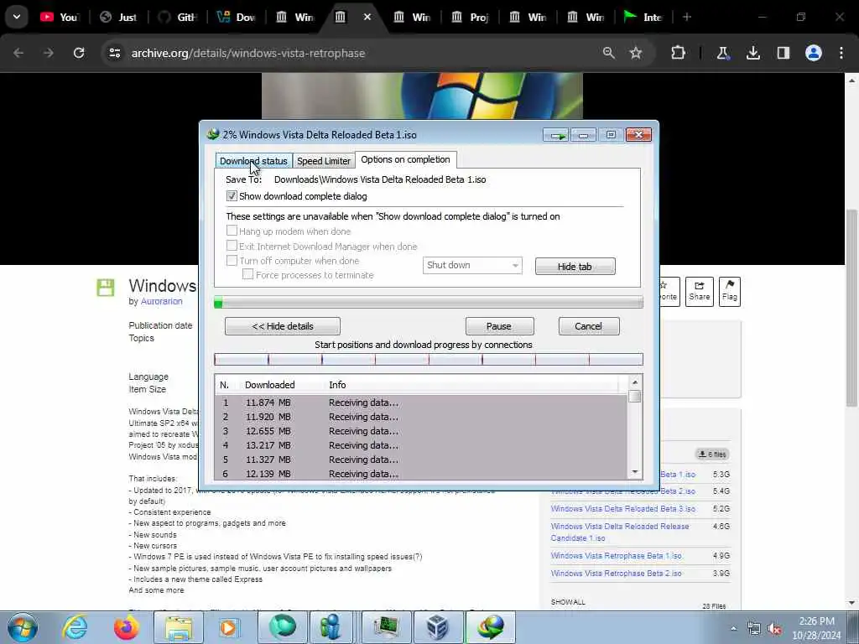
Task: Open Internet Download Manager taskbar icon
Action: click(490, 627)
